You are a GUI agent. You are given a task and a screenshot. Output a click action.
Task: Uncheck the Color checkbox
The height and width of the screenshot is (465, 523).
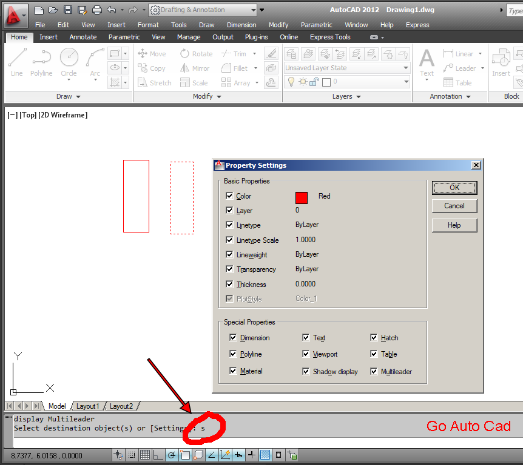tap(229, 196)
